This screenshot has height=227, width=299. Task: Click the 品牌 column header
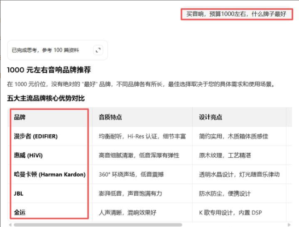coord(20,117)
